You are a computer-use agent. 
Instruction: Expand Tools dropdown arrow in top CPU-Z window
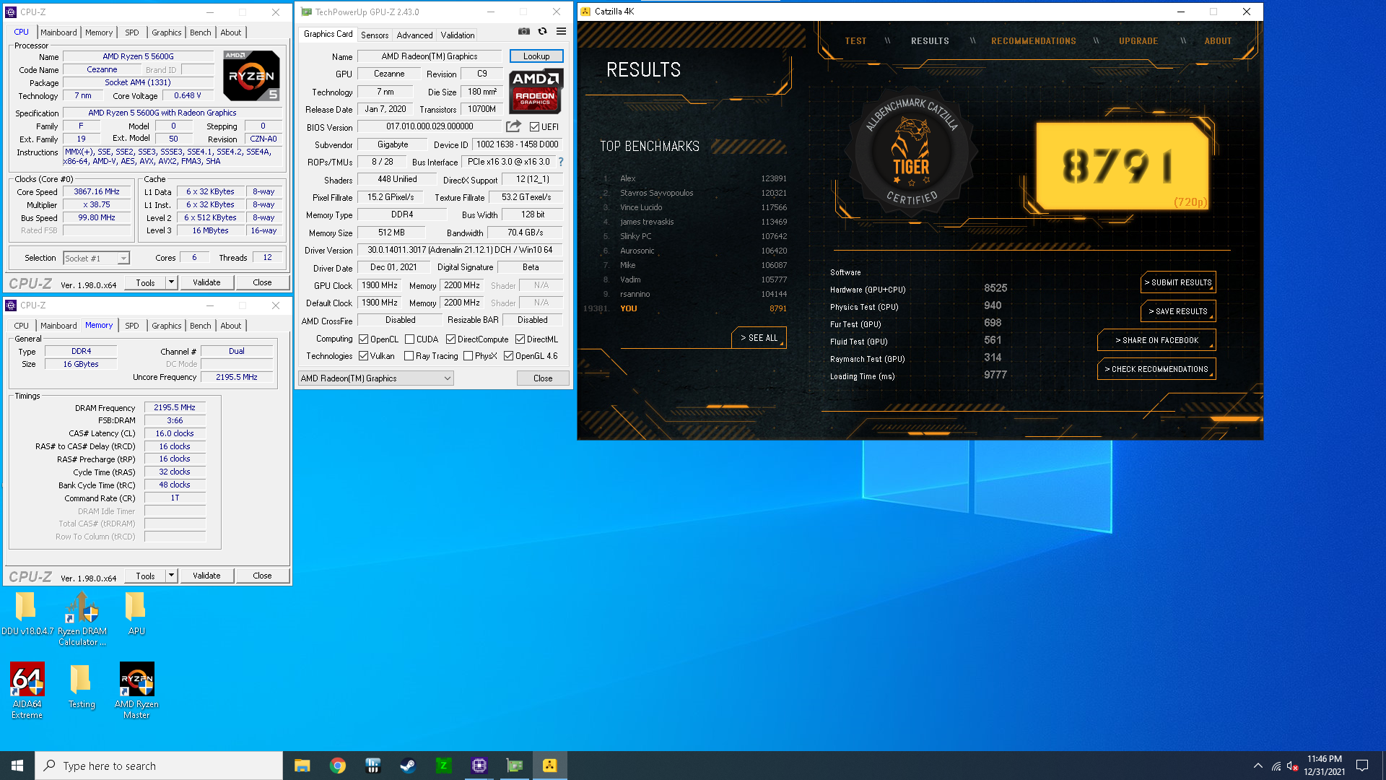pos(171,282)
